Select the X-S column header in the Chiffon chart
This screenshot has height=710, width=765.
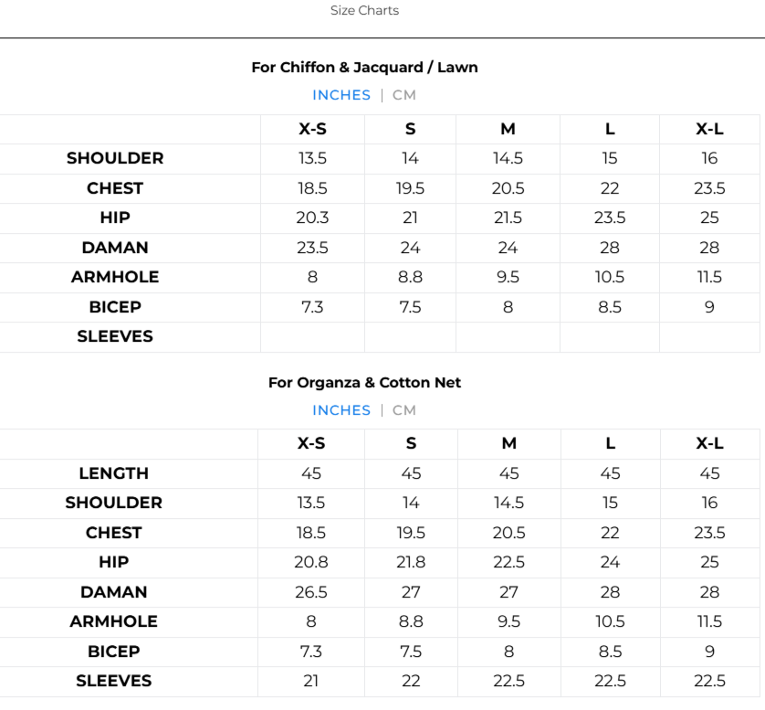point(312,129)
